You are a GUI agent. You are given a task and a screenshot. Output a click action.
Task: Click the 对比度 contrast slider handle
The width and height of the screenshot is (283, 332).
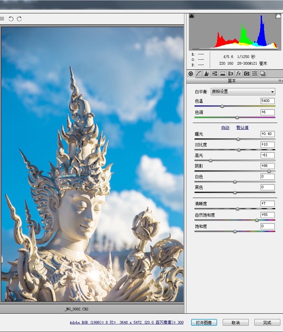pyautogui.click(x=239, y=150)
